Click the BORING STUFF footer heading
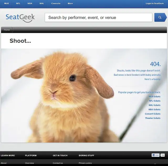This screenshot has width=168, height=166. pyautogui.click(x=86, y=155)
